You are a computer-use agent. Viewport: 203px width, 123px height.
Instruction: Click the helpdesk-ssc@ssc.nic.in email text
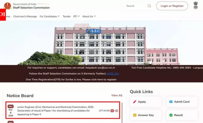tap(100, 68)
